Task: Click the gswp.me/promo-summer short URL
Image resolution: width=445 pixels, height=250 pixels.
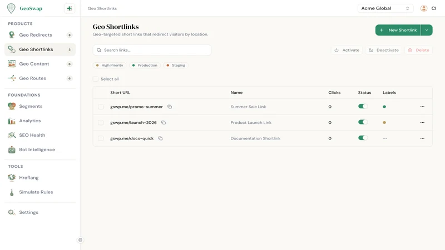Action: (136, 107)
